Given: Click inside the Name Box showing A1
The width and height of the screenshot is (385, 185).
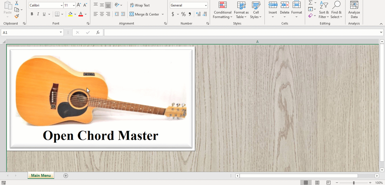Looking at the screenshot, I should 31,32.
